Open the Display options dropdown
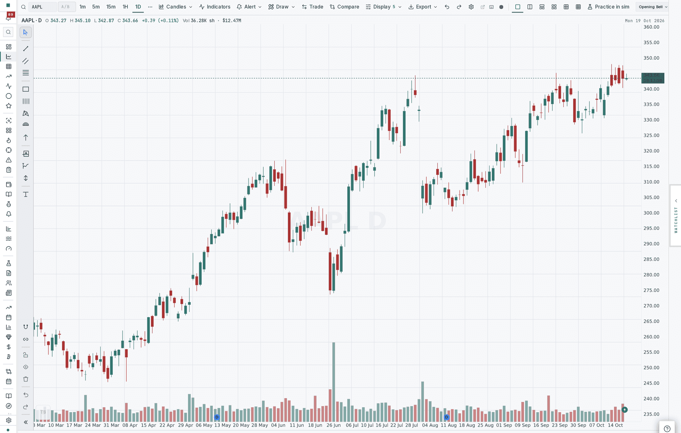Screen dimensions: 681x433 click(x=384, y=7)
